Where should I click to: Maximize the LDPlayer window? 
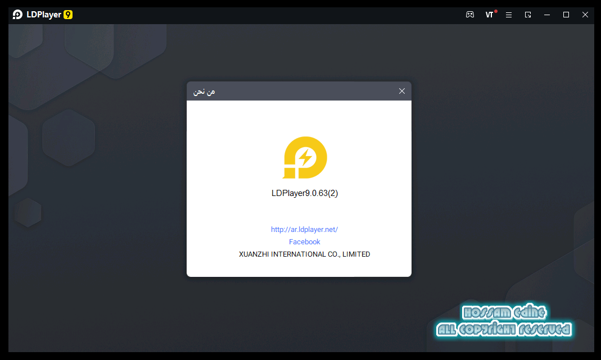566,15
